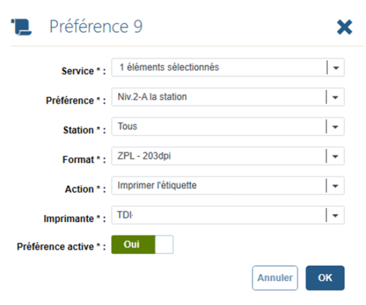
Task: Confirm with the OK button
Action: pyautogui.click(x=325, y=278)
